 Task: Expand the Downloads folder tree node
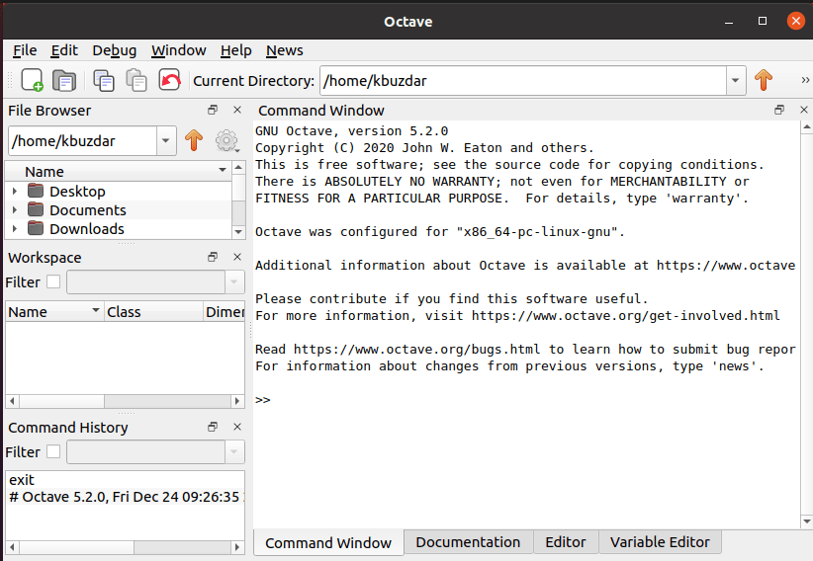(15, 228)
